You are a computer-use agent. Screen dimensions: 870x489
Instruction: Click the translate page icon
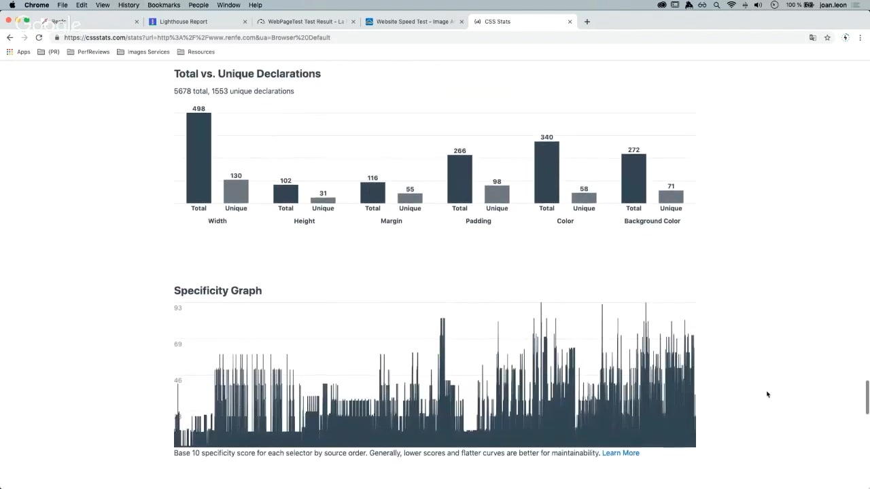pyautogui.click(x=812, y=37)
